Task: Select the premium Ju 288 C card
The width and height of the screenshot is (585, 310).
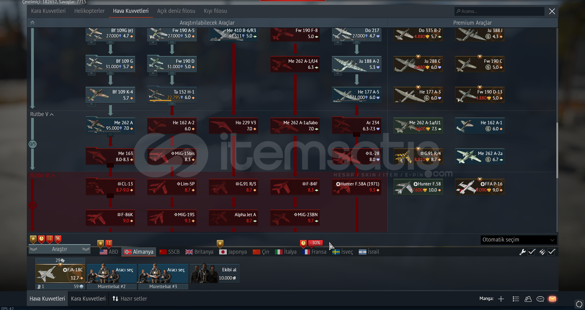Action: click(418, 64)
